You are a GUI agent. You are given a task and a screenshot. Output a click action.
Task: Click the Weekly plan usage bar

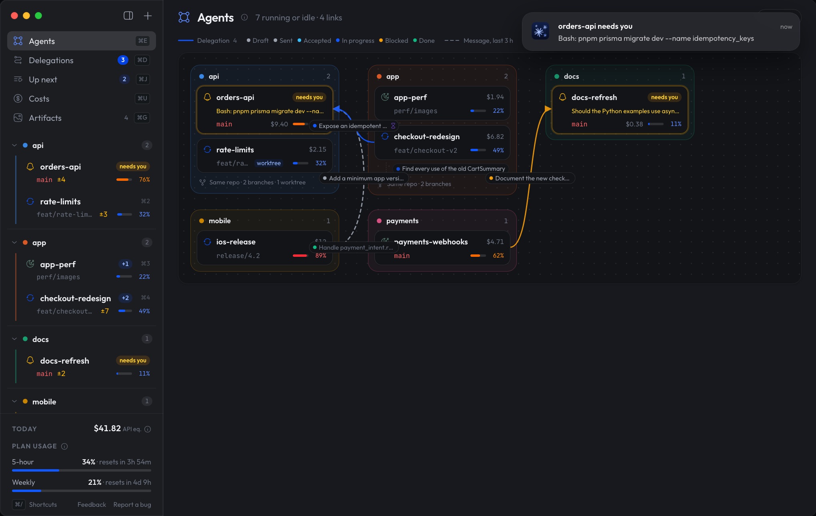(82, 491)
